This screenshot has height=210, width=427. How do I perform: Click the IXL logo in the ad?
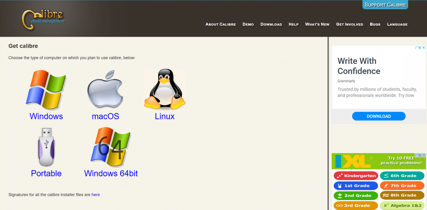353,161
